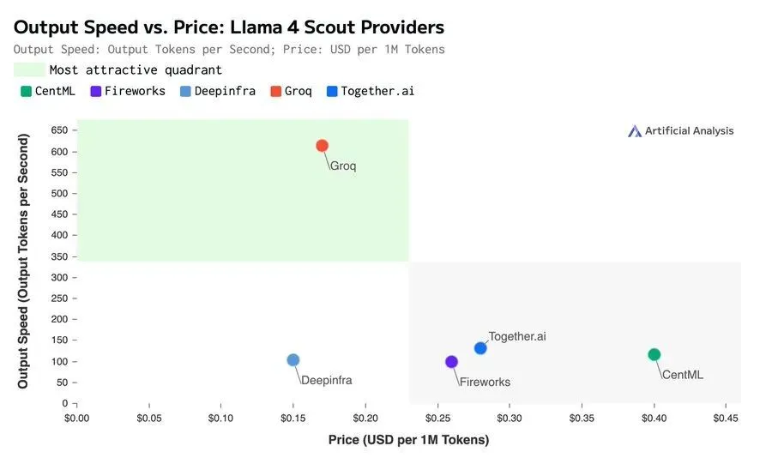The image size is (772, 464).
Task: Click the Price x-axis title
Action: click(408, 439)
